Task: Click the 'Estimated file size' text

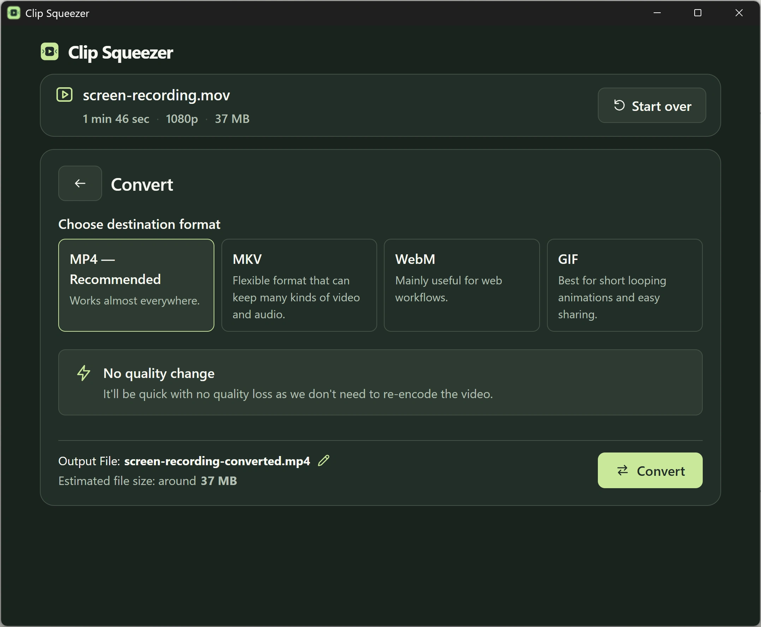Action: [x=148, y=481]
